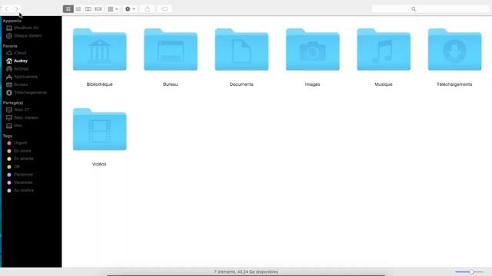The image size is (492, 276).
Task: Switch to column view
Action: (88, 9)
